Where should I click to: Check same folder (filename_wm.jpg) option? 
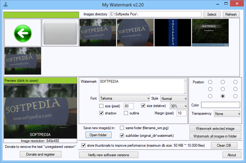[122, 128]
